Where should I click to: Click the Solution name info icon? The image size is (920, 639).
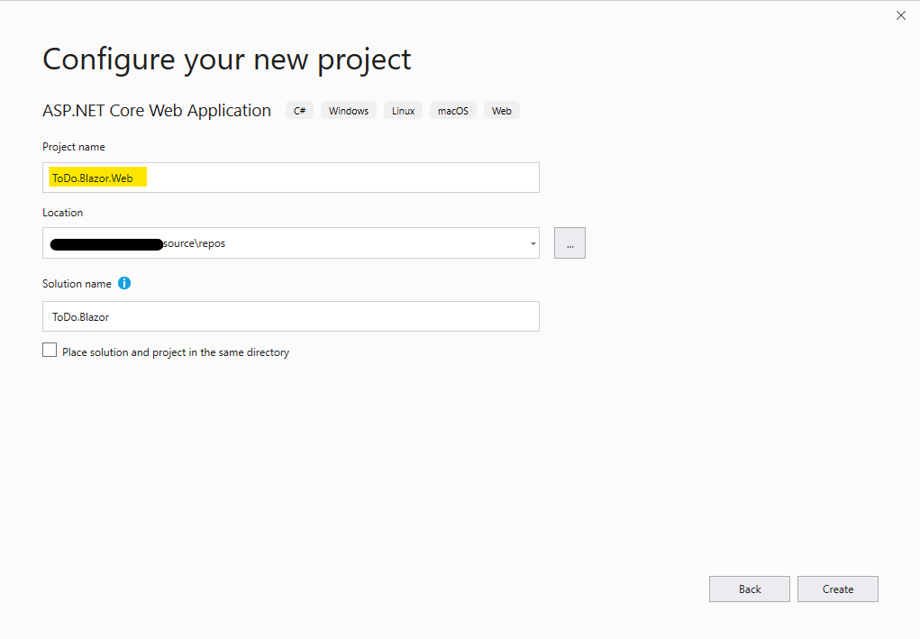coord(124,283)
